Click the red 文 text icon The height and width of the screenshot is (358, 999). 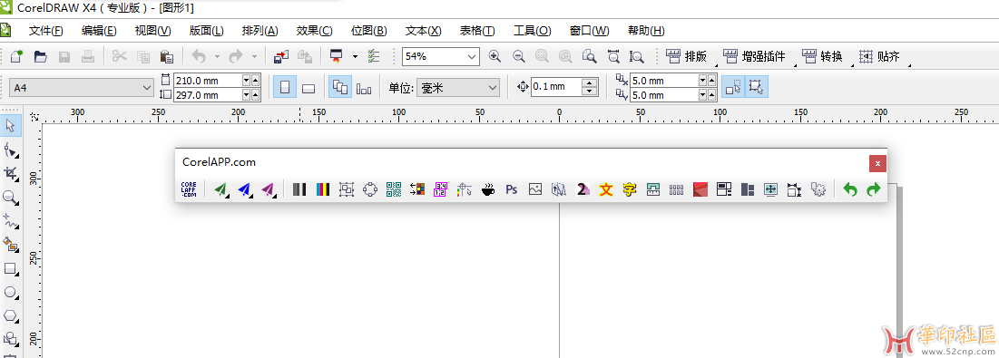point(606,189)
